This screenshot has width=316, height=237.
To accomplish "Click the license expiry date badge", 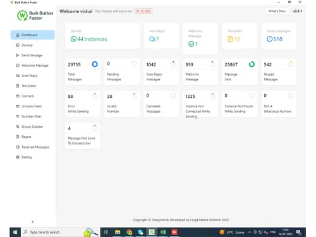I will pos(143,11).
